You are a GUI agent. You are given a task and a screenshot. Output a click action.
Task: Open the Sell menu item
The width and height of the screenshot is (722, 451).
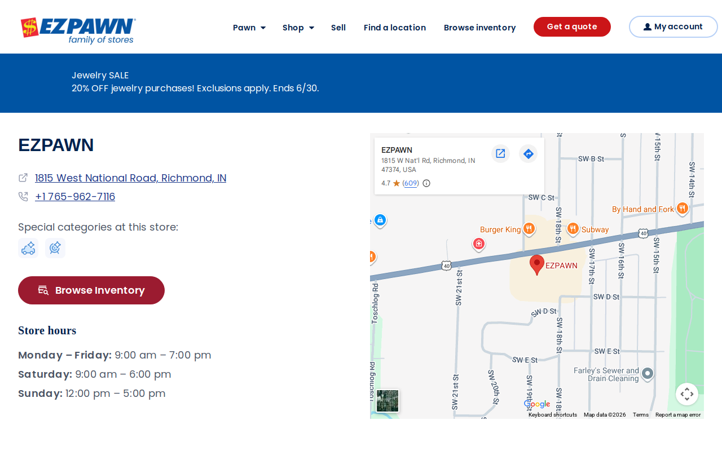[x=338, y=28]
